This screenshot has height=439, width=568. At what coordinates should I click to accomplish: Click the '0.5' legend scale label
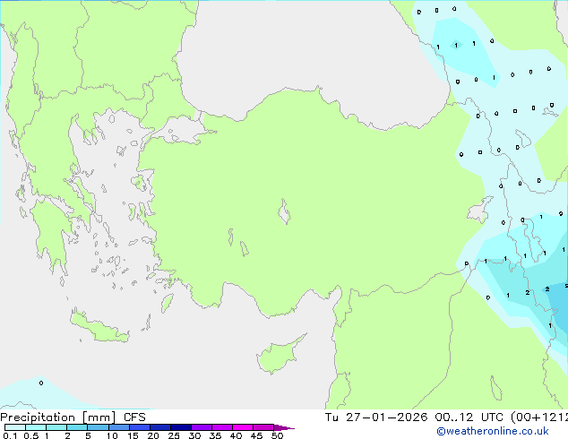point(31,435)
